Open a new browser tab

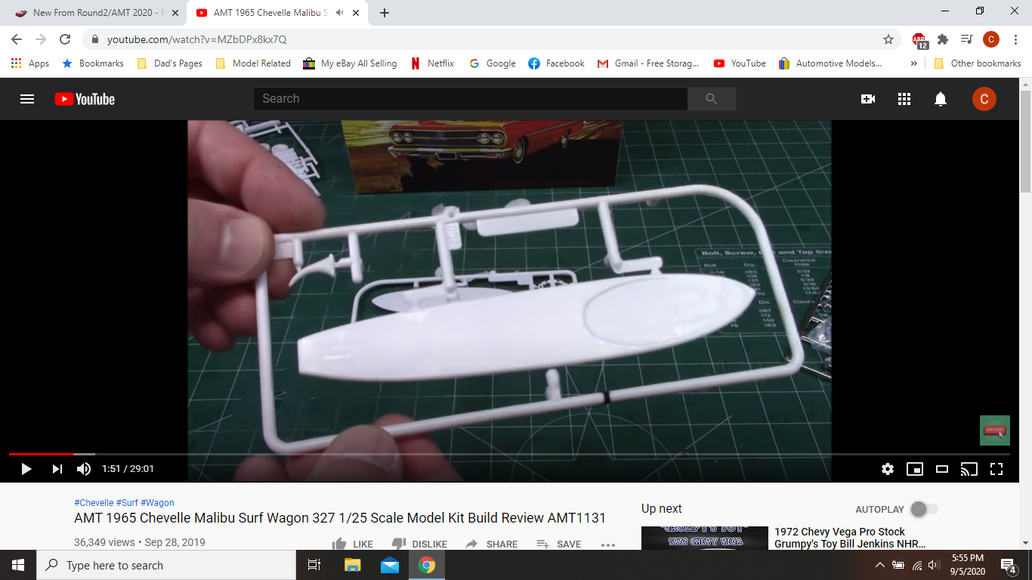click(385, 13)
